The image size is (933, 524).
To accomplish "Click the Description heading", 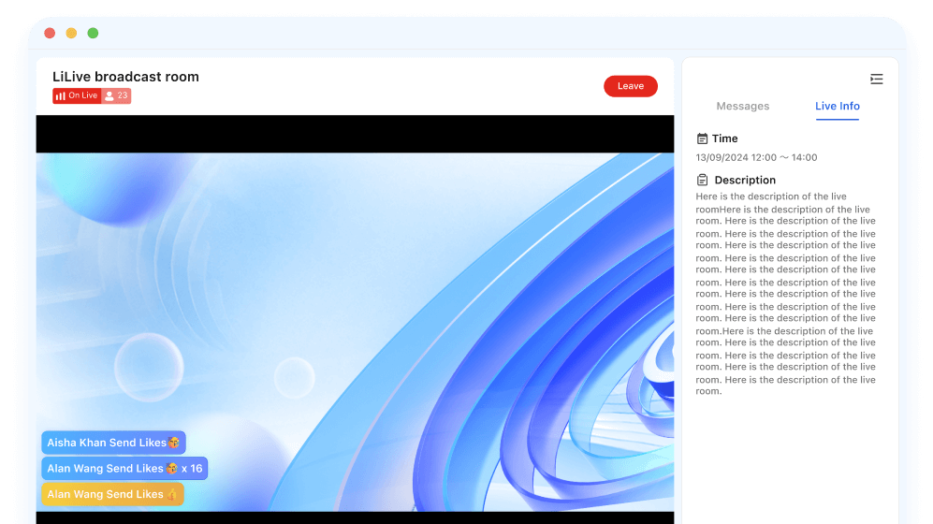I will (745, 180).
